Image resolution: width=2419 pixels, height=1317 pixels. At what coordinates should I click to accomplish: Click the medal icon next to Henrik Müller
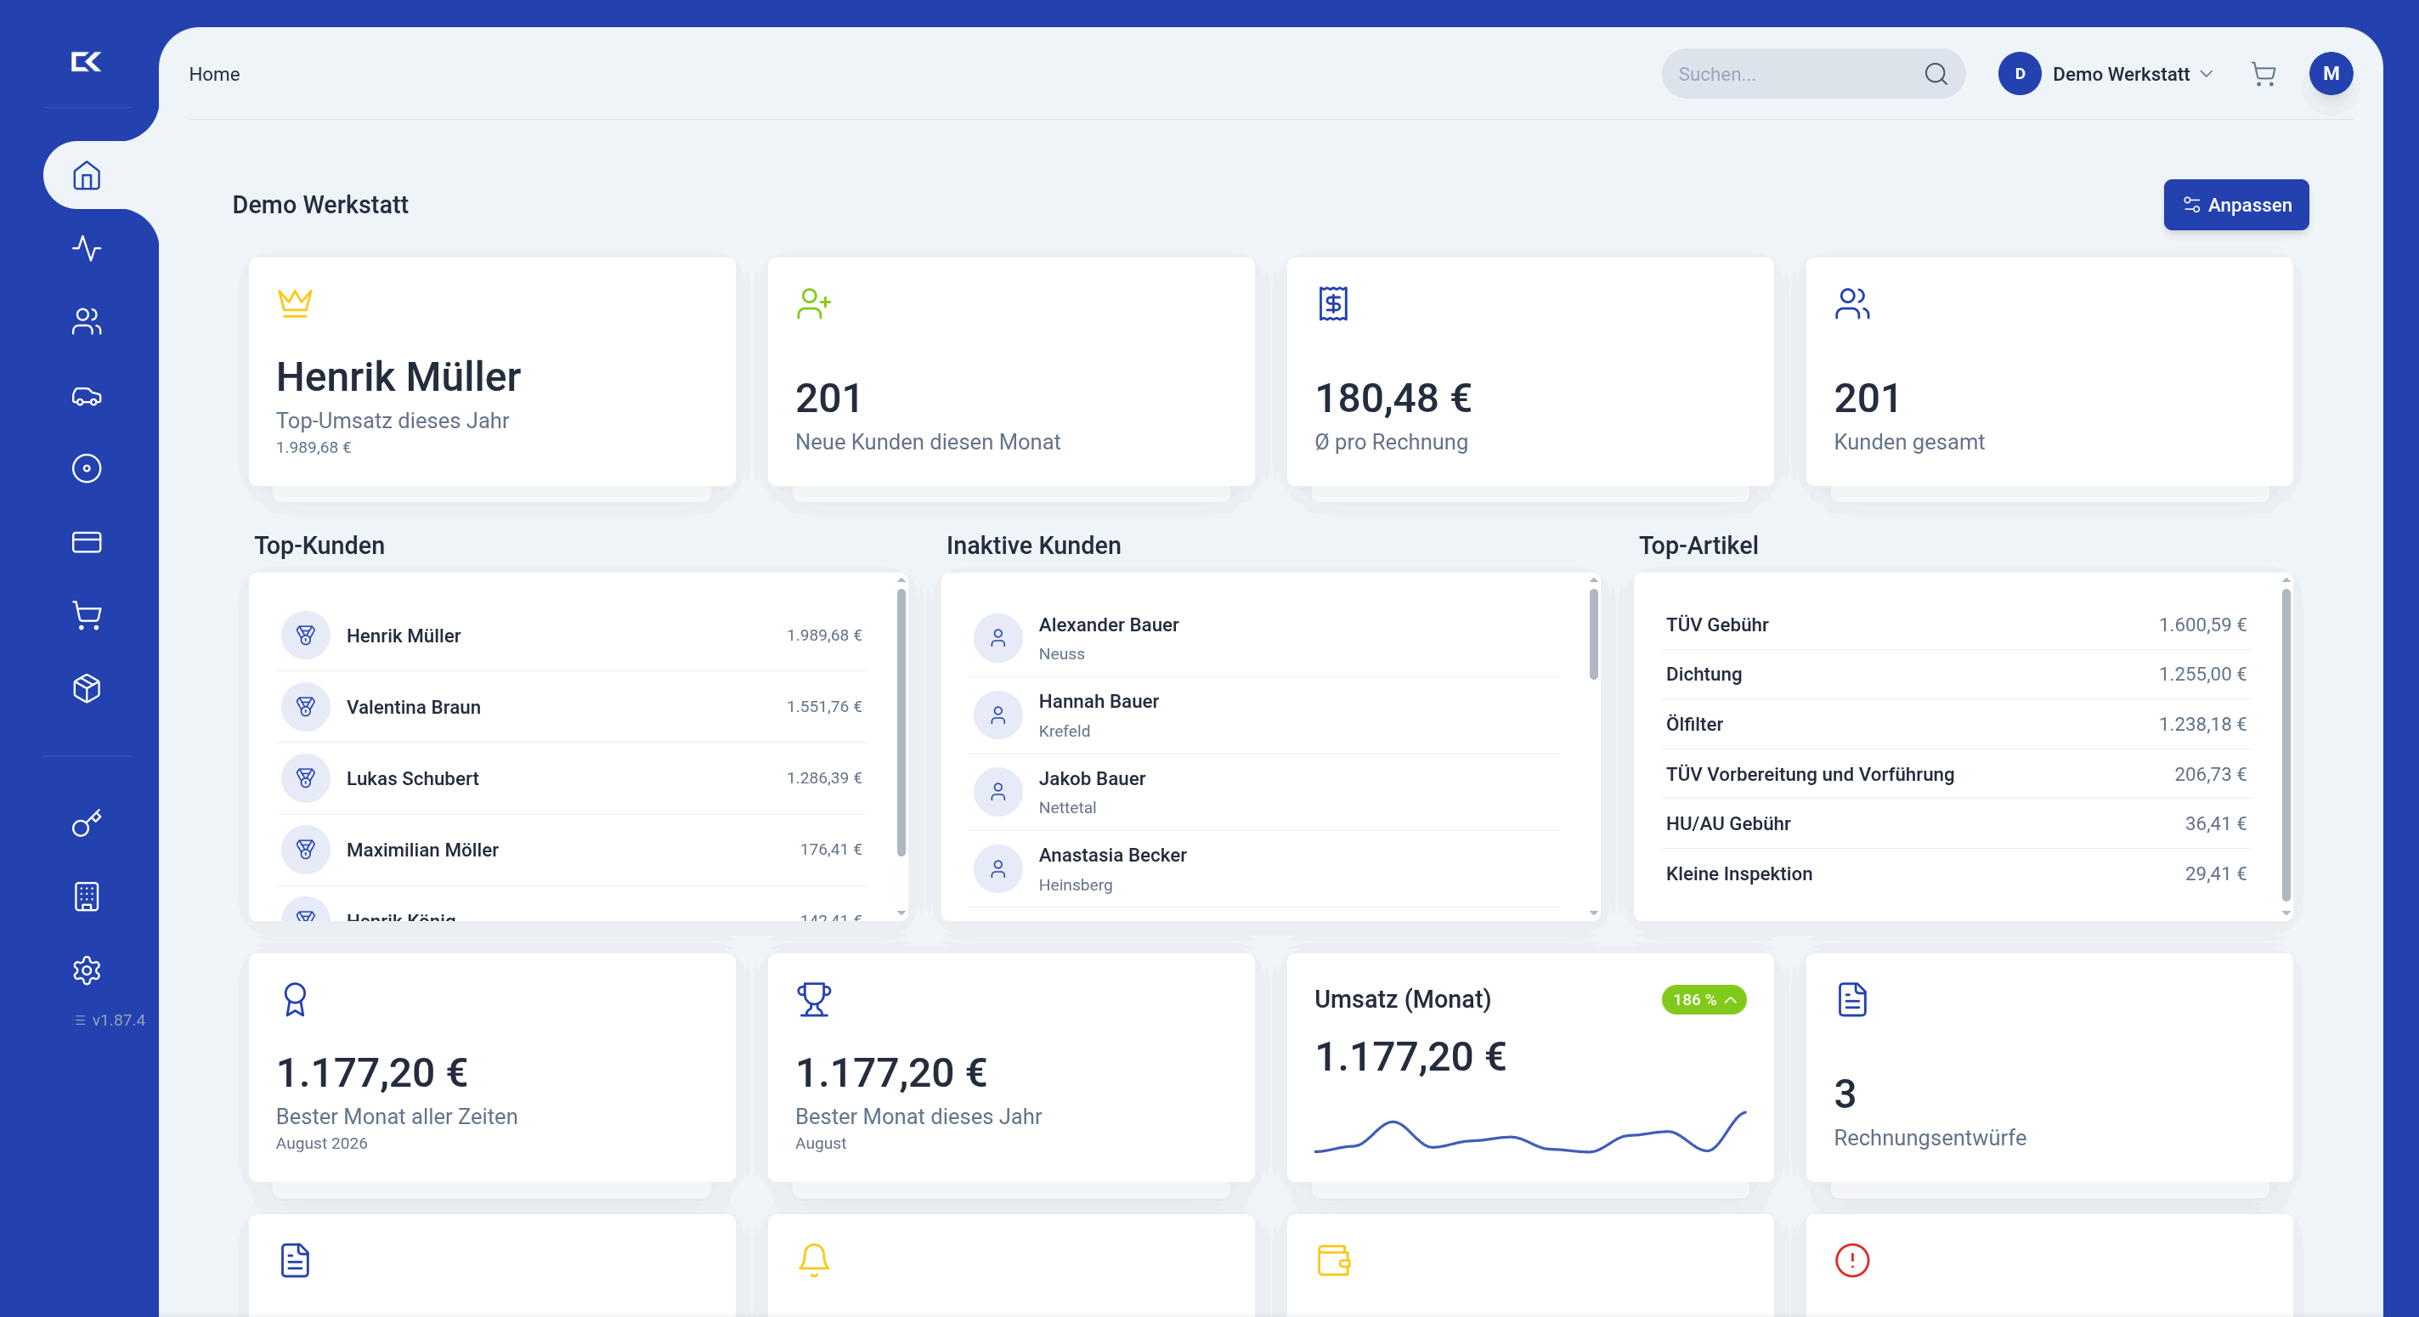coord(305,635)
